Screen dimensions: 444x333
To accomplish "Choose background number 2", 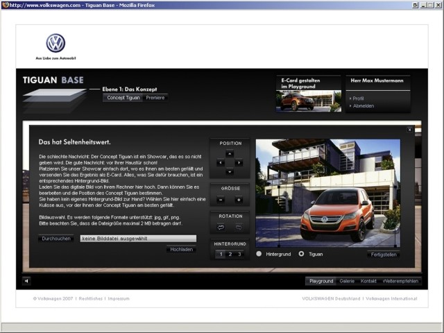I will (x=230, y=254).
